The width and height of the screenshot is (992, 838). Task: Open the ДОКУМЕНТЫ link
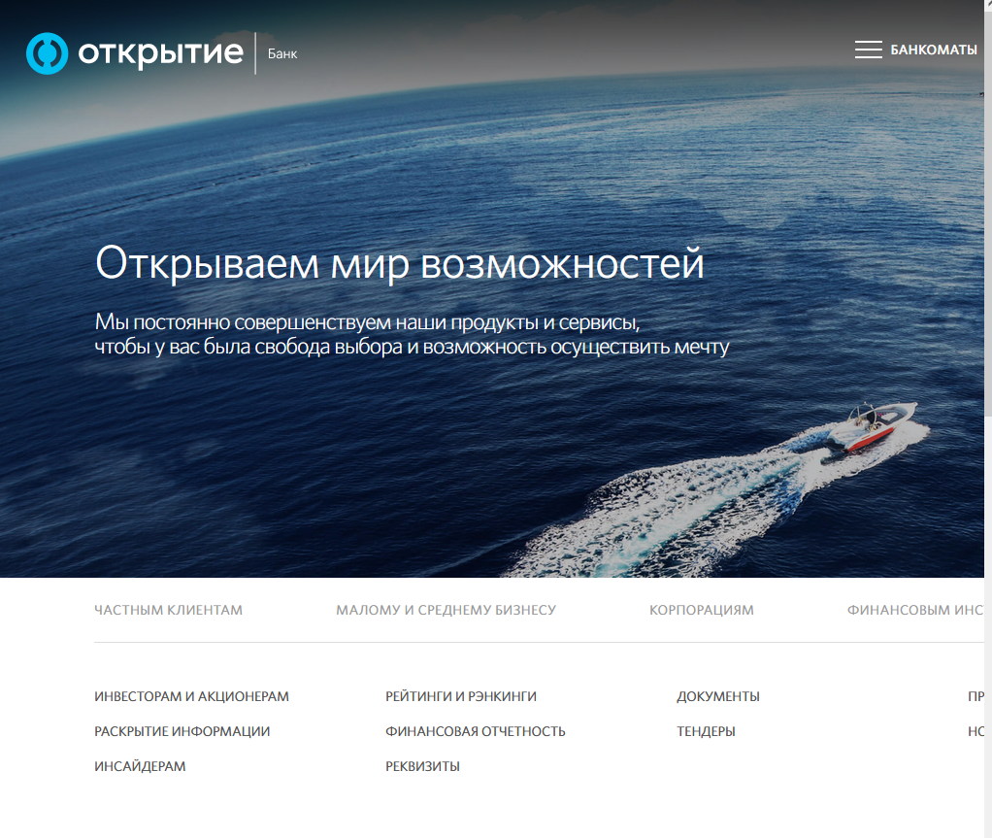point(717,696)
